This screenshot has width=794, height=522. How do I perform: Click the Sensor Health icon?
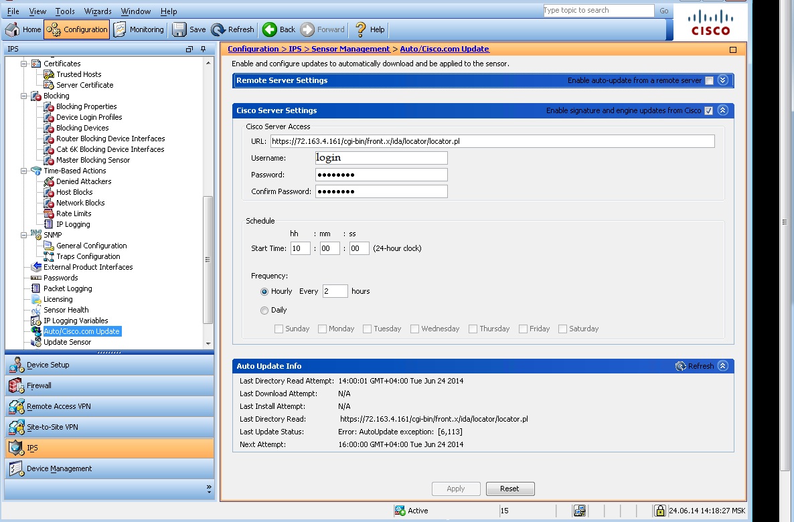[36, 310]
